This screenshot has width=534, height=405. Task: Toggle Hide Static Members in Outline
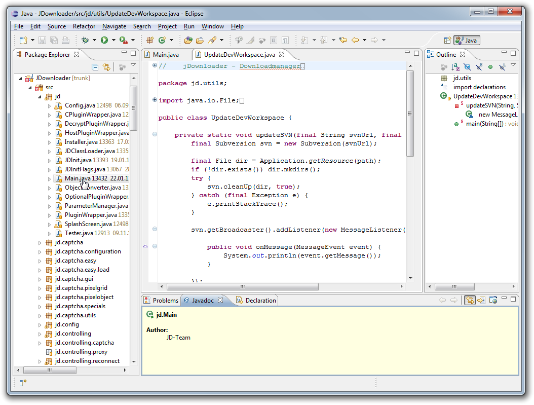click(479, 67)
